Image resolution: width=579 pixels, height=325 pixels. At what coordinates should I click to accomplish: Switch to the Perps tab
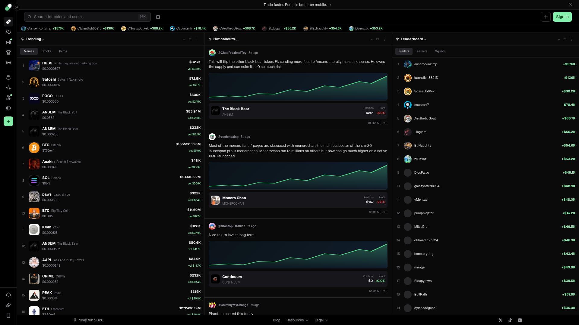[63, 51]
